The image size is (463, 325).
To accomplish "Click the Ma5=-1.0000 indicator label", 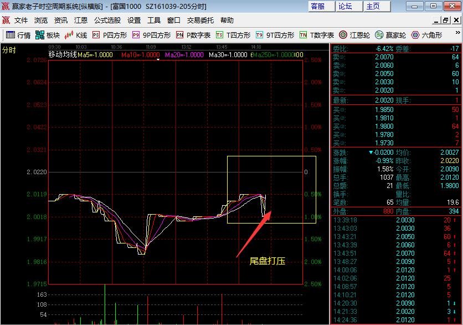I will (95, 55).
